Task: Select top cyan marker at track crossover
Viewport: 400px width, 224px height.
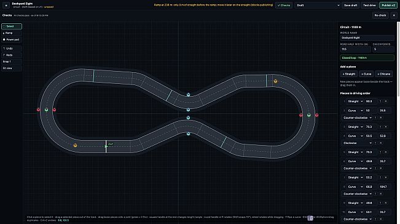Action: (188, 94)
